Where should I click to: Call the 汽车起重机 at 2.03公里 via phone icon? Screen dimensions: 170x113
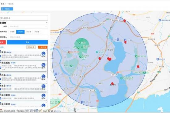43,65
